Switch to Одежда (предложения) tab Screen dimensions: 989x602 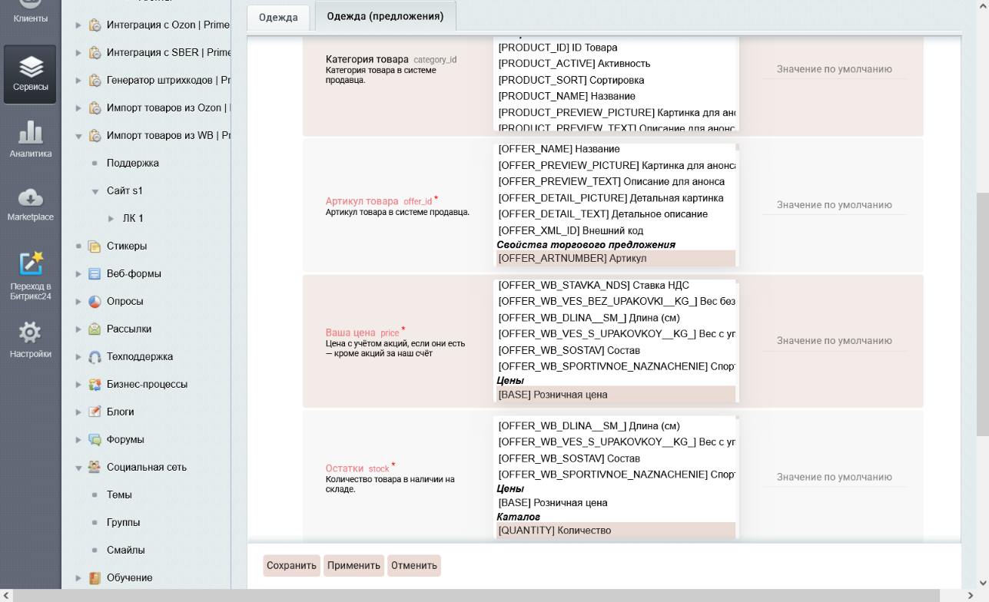(385, 16)
